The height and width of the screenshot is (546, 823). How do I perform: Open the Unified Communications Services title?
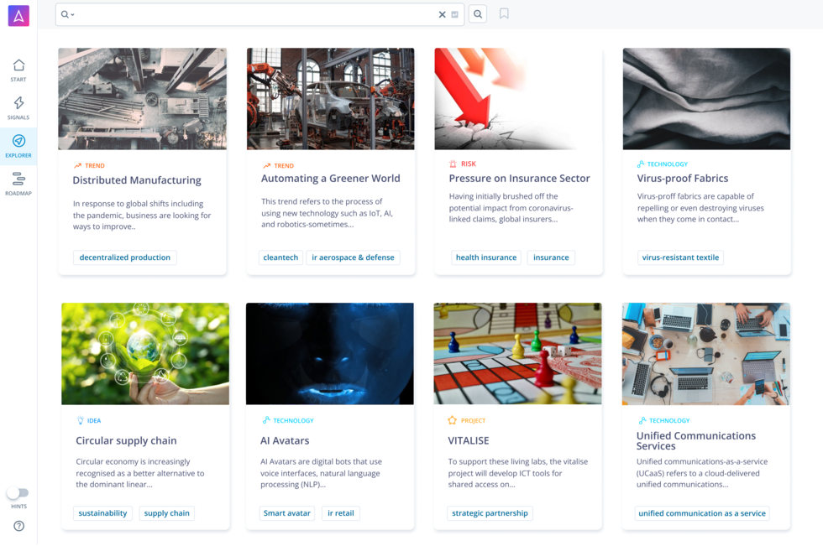pyautogui.click(x=696, y=440)
